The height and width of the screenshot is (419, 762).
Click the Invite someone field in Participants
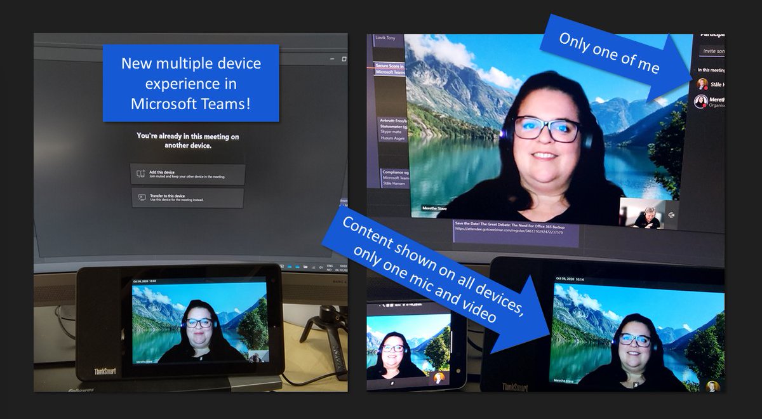711,51
